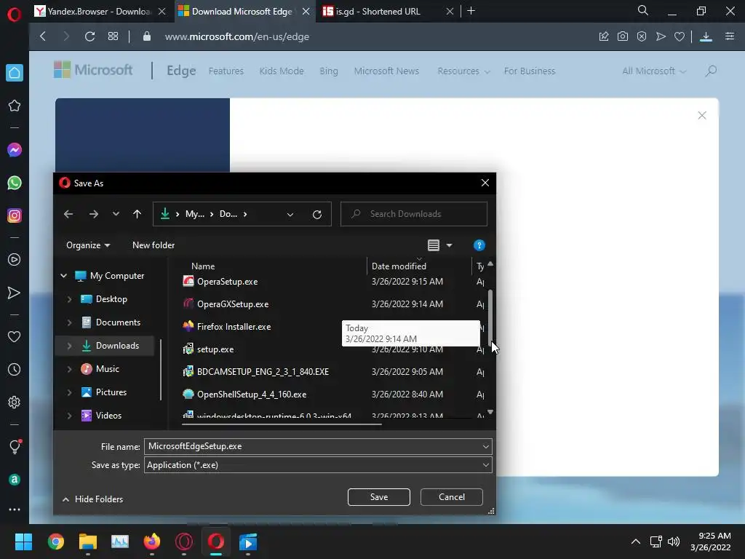Open Kids Mode page link
This screenshot has width=745, height=559.
pyautogui.click(x=282, y=71)
